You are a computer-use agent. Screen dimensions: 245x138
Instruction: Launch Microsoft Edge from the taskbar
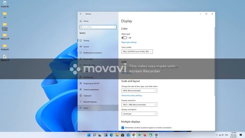click(111, 135)
